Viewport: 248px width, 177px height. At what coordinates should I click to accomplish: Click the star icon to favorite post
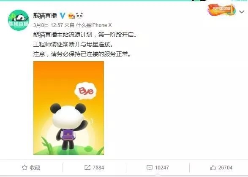click(25, 167)
